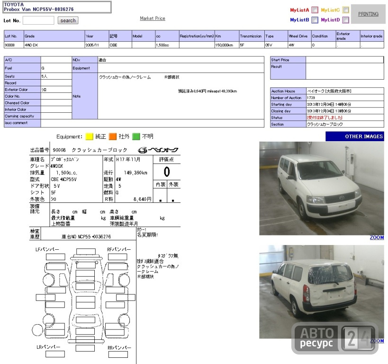The image size is (388, 364).
Task: Check the MyListC checkbox
Action: 345,10
